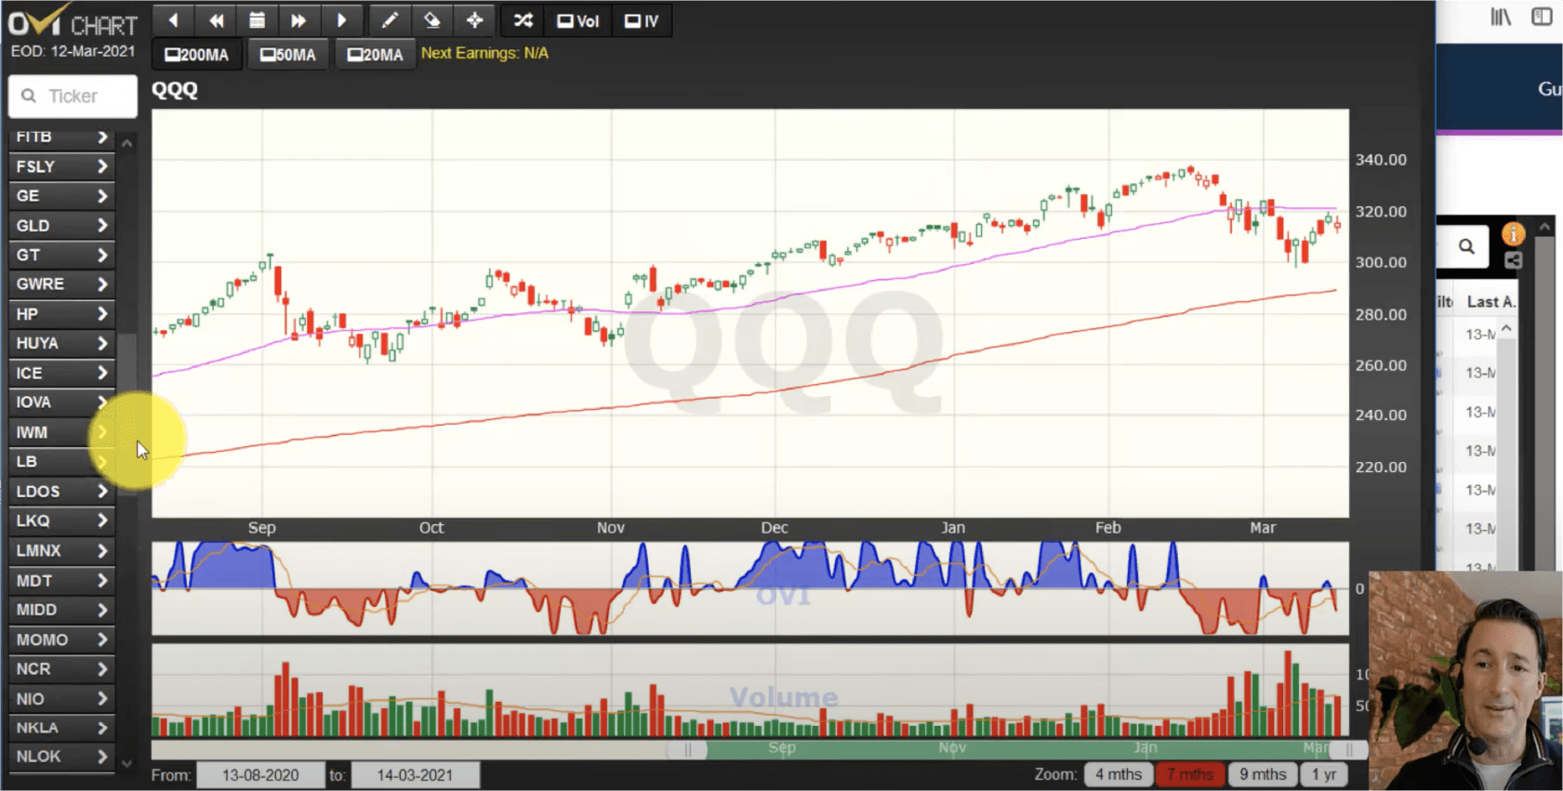1563x791 pixels.
Task: Select the eraser tool
Action: [x=432, y=20]
